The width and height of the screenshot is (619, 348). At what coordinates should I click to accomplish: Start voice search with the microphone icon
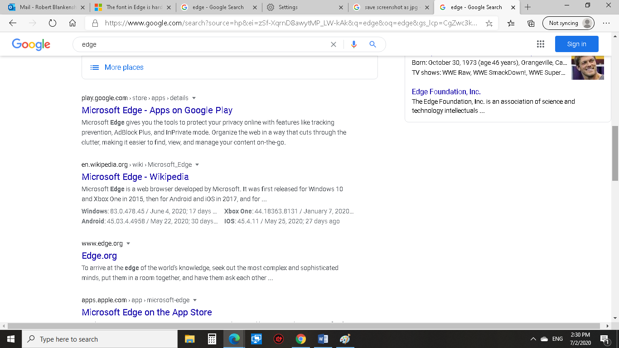tap(354, 44)
